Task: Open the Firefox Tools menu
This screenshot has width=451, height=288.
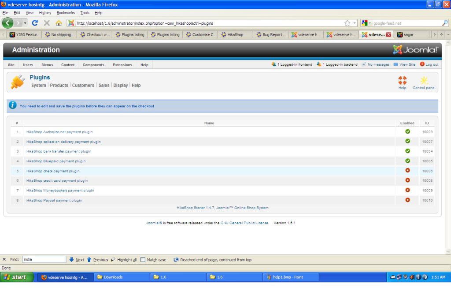Action: point(85,13)
